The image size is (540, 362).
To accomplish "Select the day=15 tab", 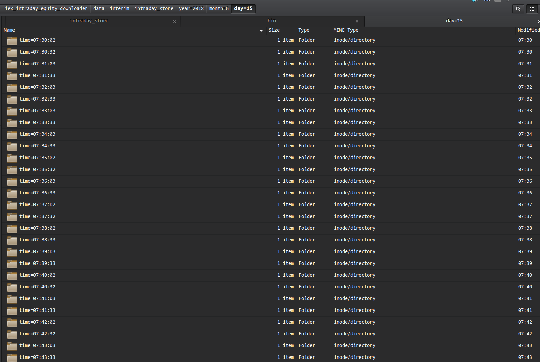I will pos(454,21).
